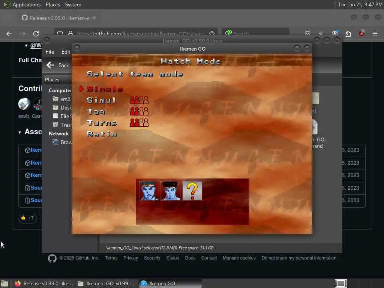This screenshot has width=384, height=288.
Task: Pick the second dark-haired character portrait
Action: (170, 191)
